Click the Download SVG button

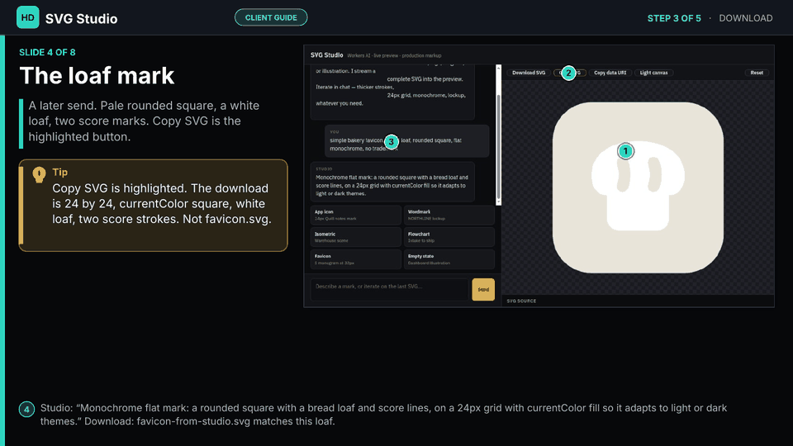coord(529,73)
